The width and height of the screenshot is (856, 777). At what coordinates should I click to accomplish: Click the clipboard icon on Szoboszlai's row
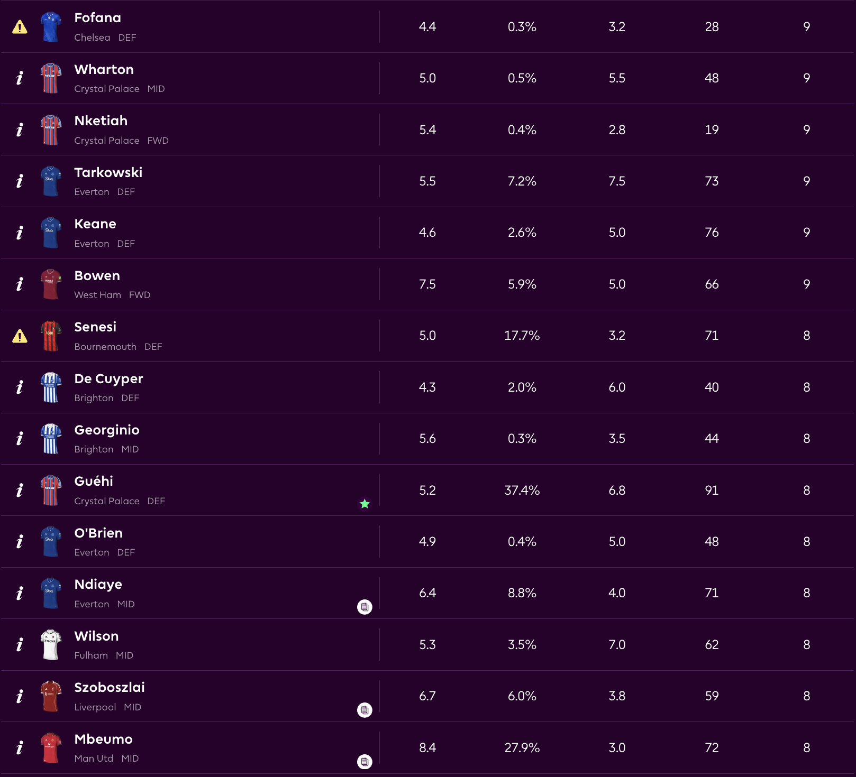click(x=365, y=710)
